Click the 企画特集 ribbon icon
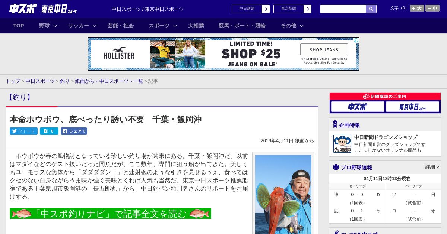The height and width of the screenshot is (234, 447). (x=335, y=124)
